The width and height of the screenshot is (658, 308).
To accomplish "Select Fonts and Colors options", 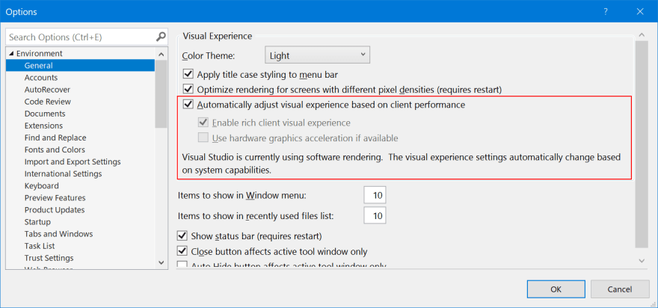I will pos(55,150).
